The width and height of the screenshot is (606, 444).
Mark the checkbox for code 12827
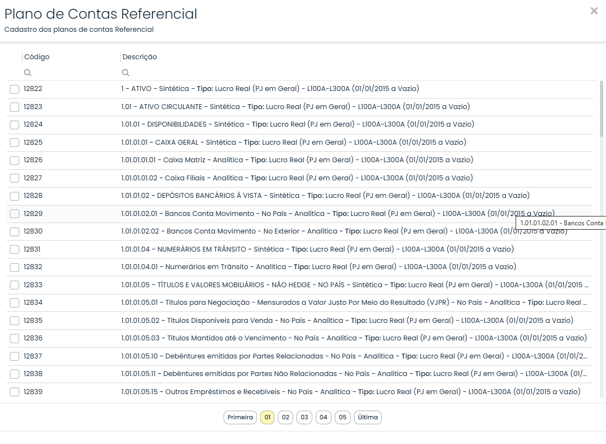(15, 178)
